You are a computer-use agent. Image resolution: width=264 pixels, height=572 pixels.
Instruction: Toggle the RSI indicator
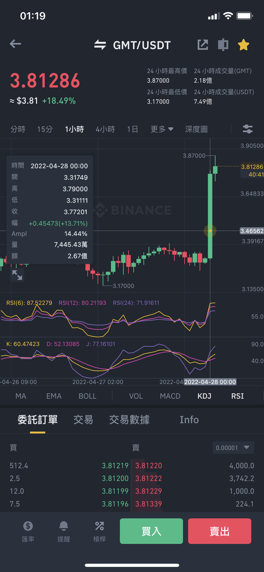238,396
